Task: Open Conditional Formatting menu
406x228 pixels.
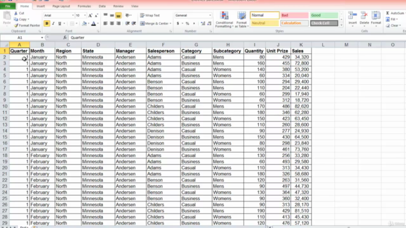Action: (224, 20)
